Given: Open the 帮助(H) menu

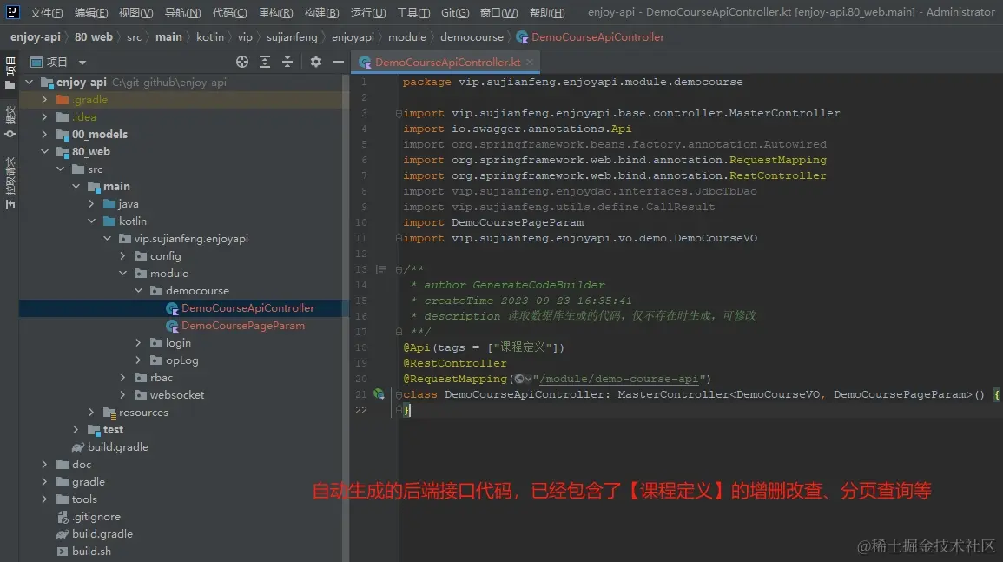Looking at the screenshot, I should (547, 12).
